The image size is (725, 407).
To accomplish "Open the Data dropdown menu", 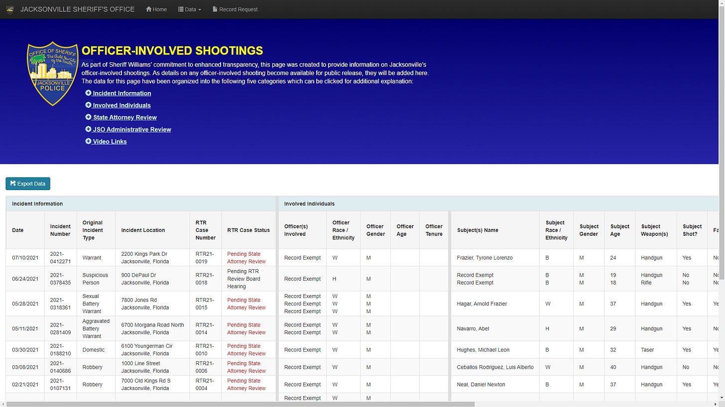I will coord(189,9).
